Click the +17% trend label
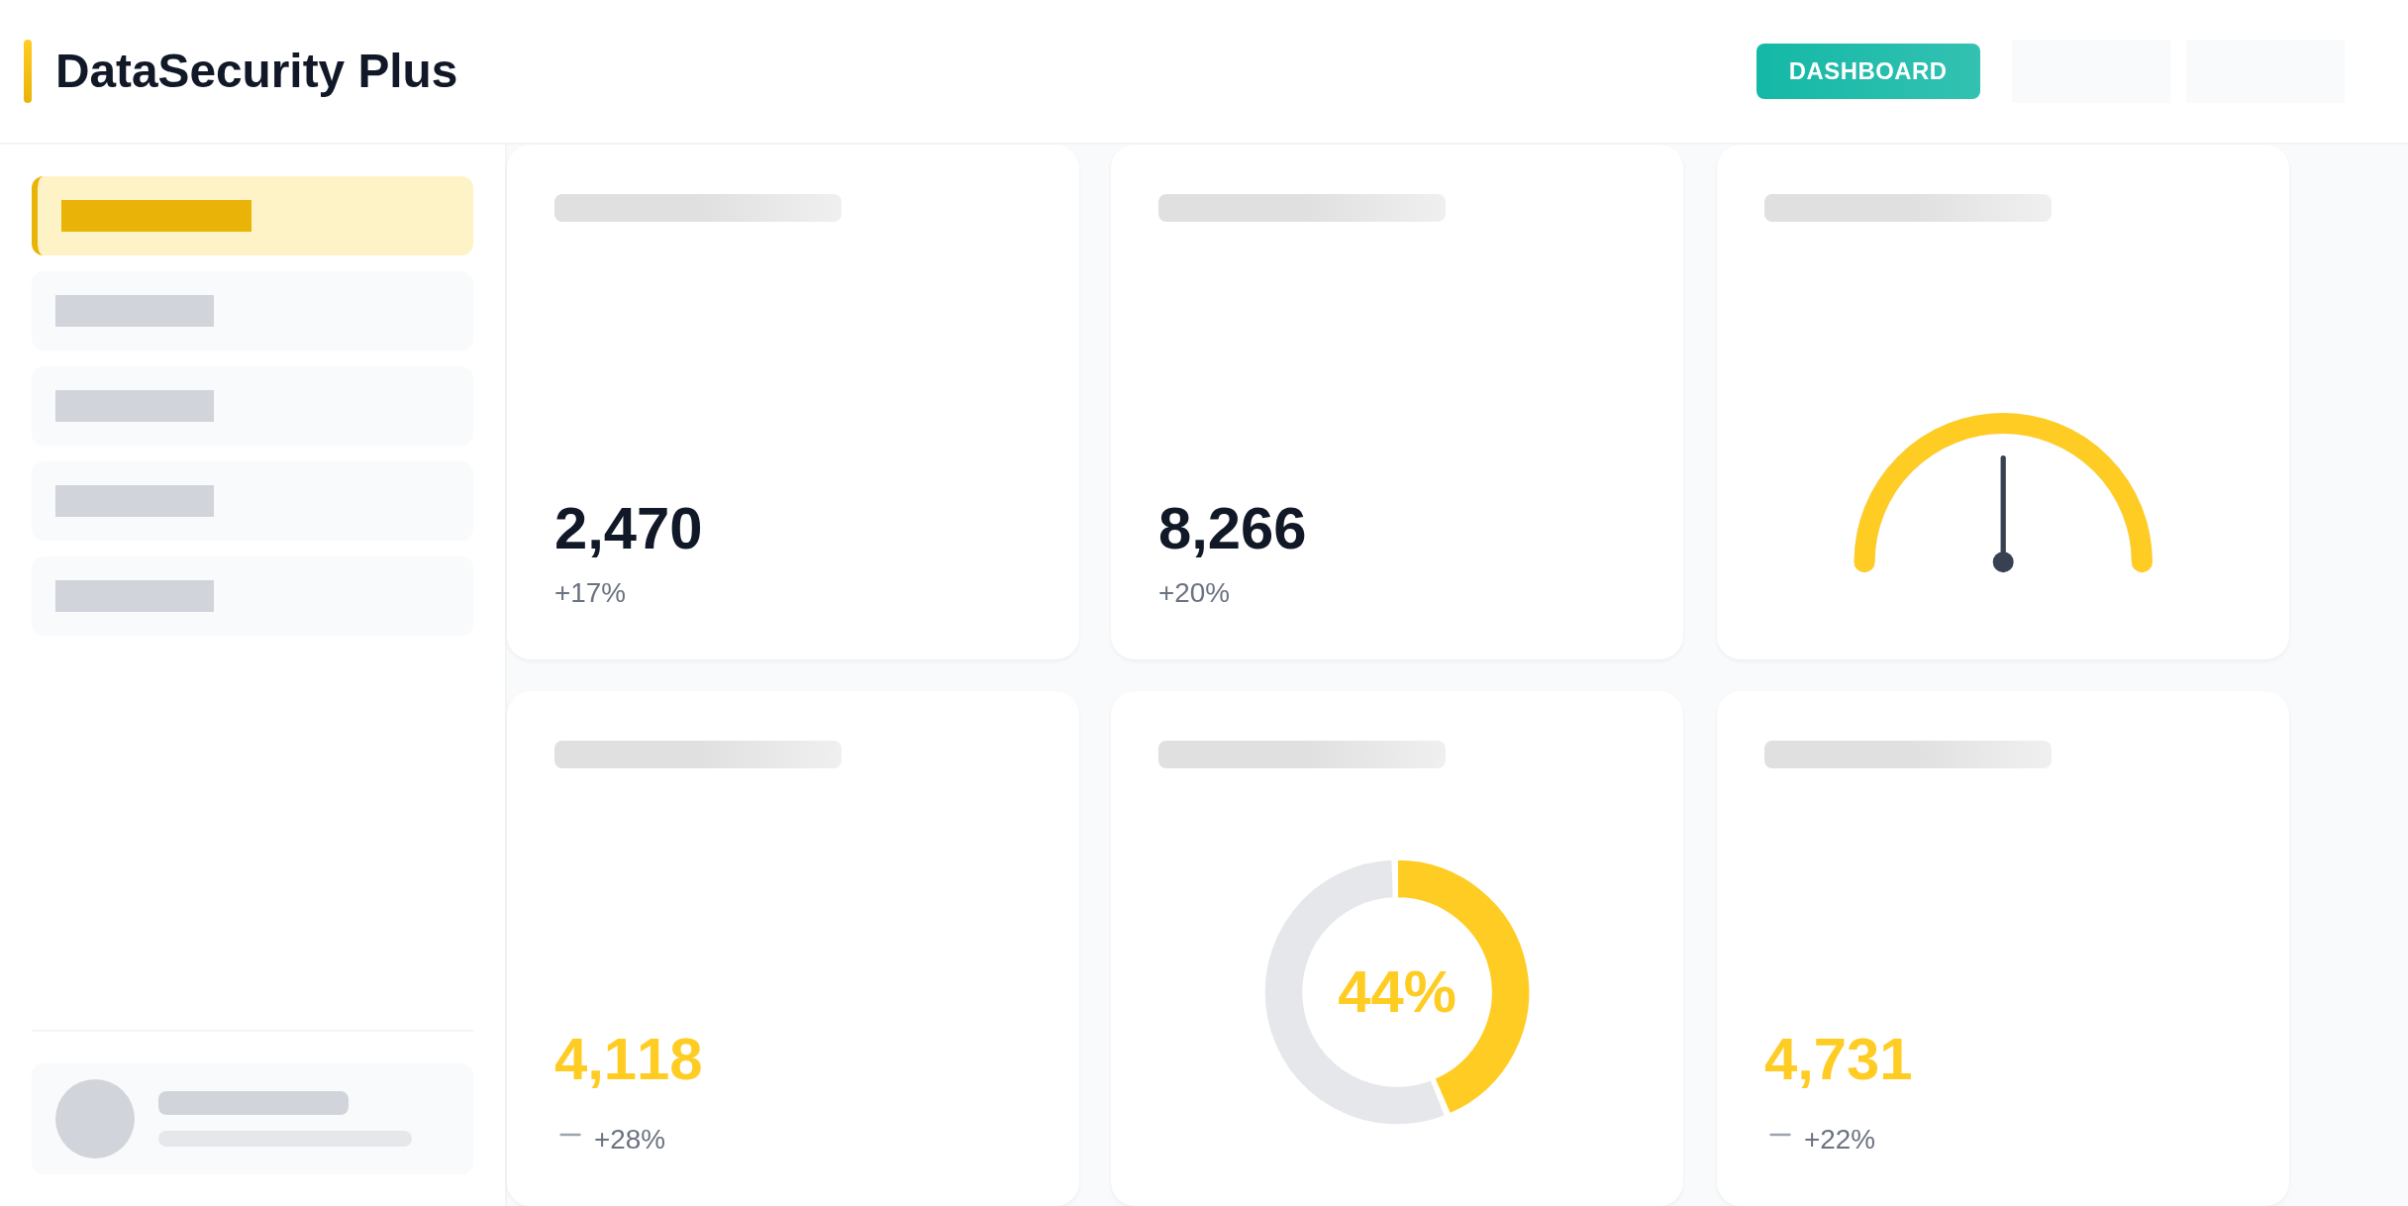 590,593
